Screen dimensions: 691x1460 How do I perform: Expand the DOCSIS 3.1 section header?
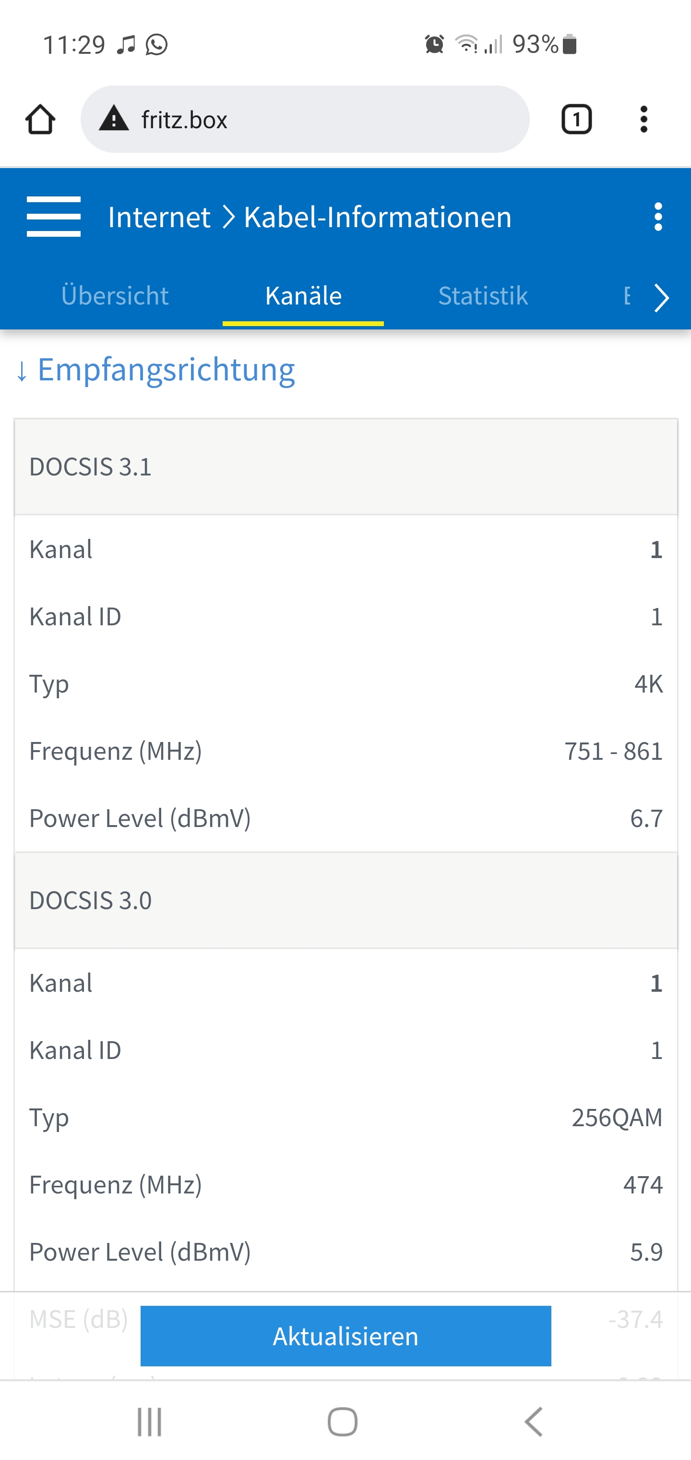[345, 467]
